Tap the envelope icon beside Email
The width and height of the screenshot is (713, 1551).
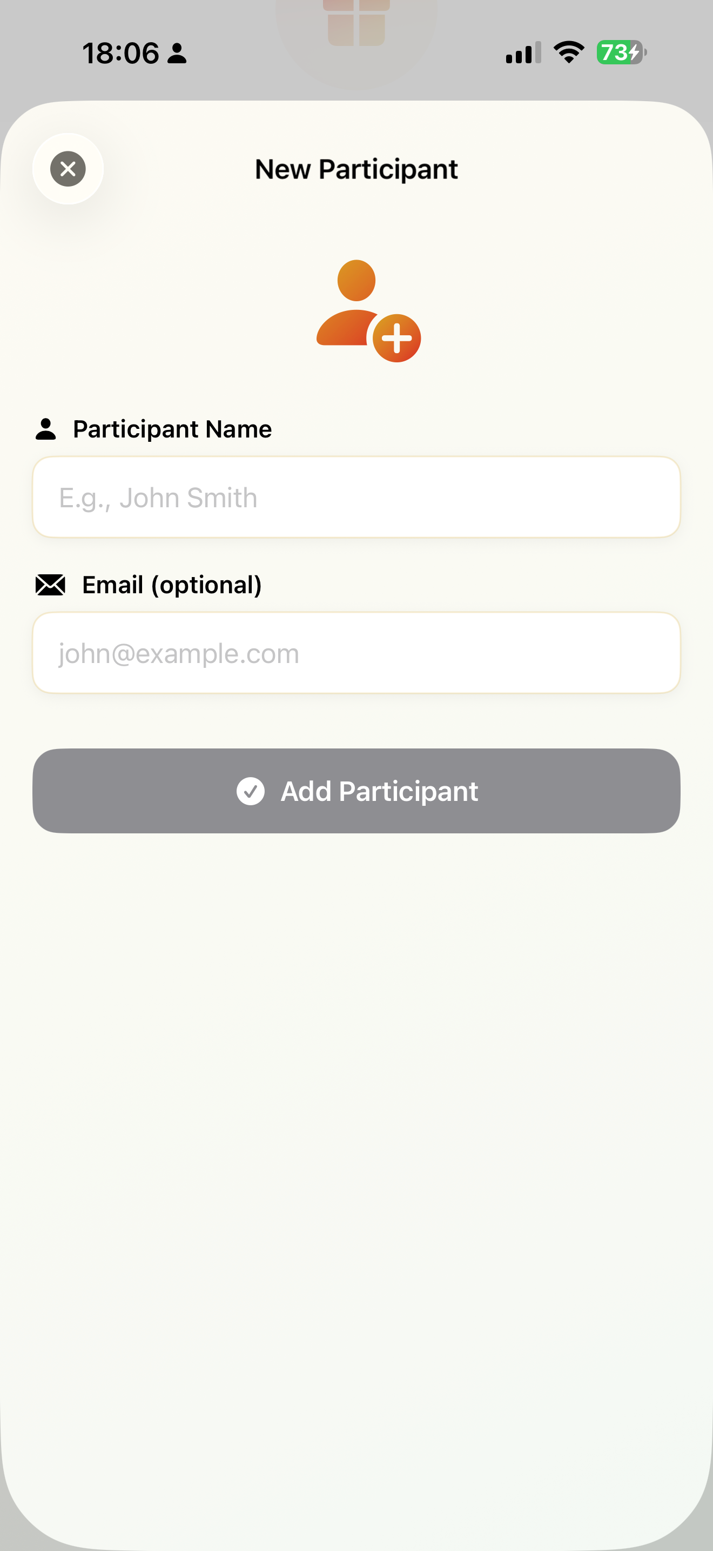[50, 585]
